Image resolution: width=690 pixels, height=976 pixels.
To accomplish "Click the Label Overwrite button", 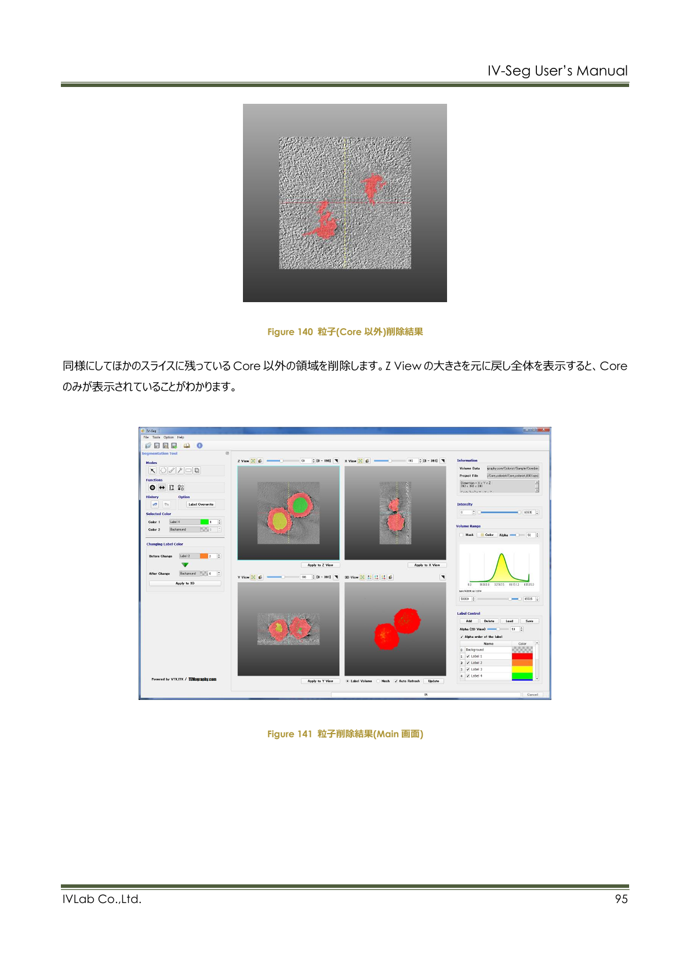I will (x=201, y=505).
